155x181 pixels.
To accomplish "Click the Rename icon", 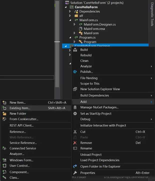I will [75, 148].
